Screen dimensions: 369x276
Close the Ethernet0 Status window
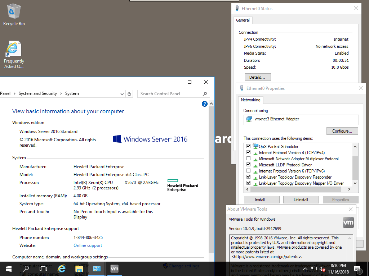click(x=356, y=9)
